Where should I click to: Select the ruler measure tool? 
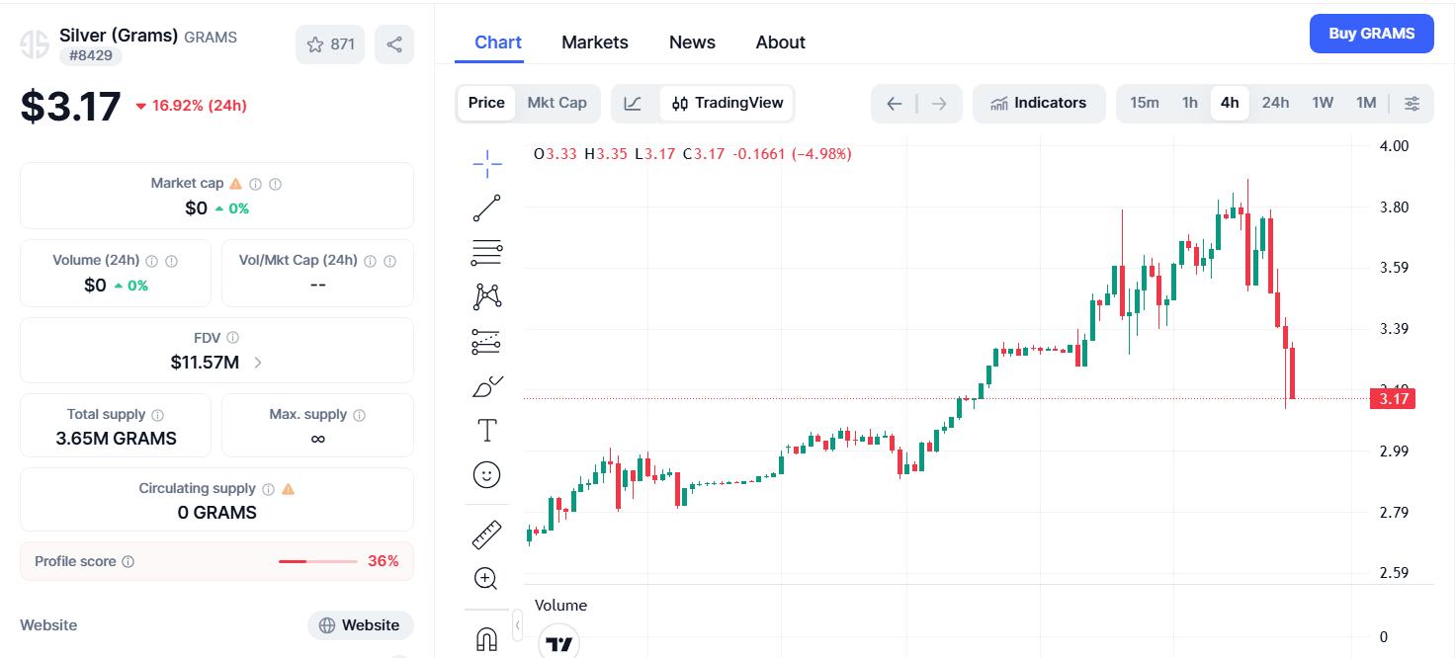coord(486,535)
